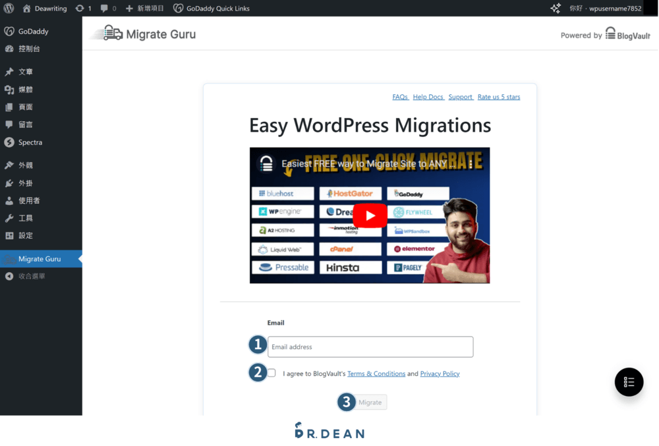Open the Privacy Policy link
Screen dimensions: 659x446
(440, 374)
